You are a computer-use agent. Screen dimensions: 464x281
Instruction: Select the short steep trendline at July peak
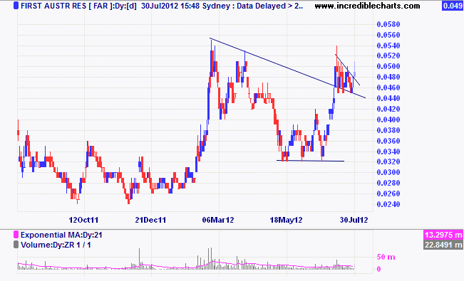click(x=347, y=70)
